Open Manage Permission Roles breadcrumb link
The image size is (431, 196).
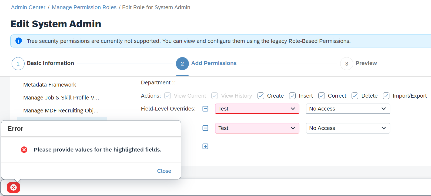[84, 7]
